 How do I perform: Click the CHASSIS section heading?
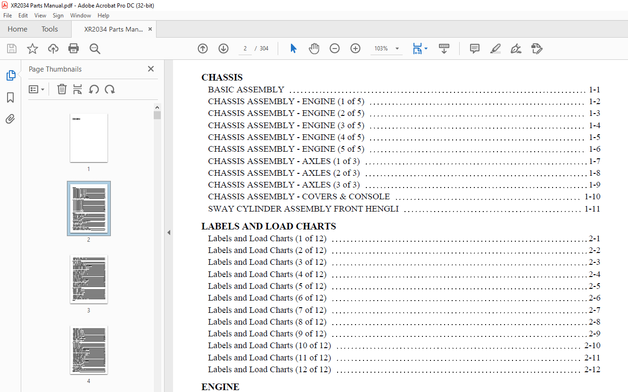coord(222,78)
